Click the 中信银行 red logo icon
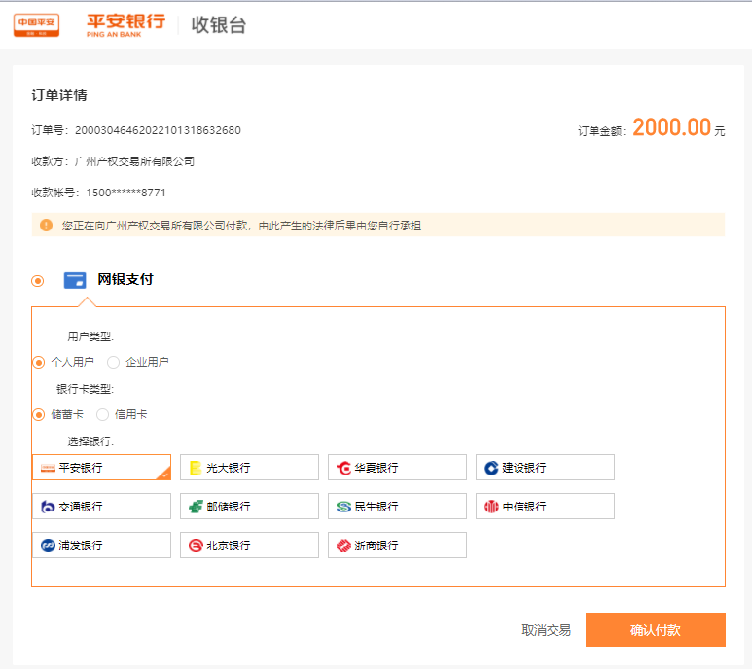This screenshot has height=669, width=752. (491, 507)
